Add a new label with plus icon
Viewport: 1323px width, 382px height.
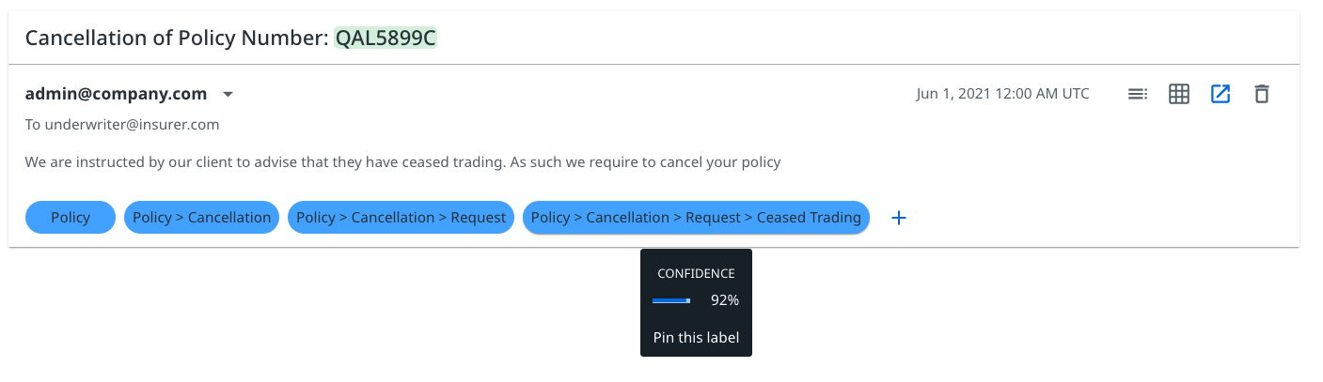899,218
